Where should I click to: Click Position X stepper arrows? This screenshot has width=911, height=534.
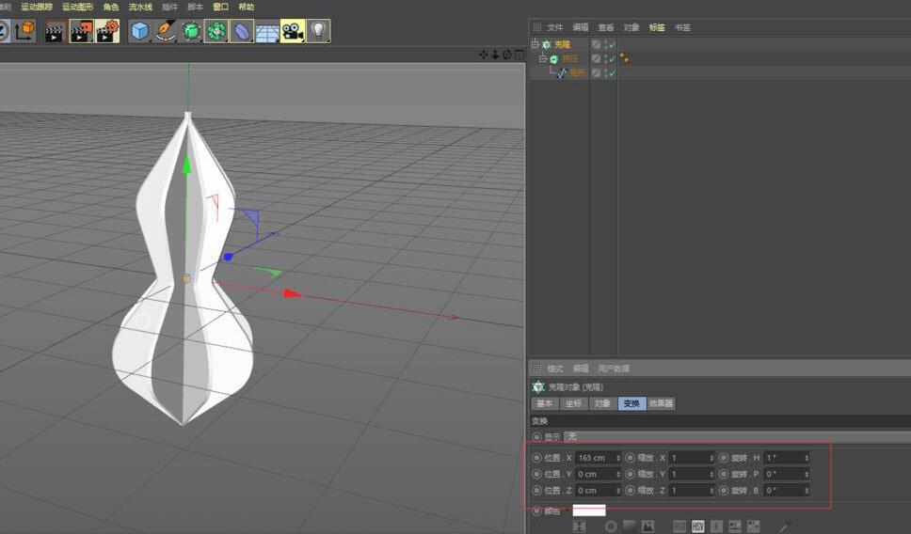click(x=618, y=458)
